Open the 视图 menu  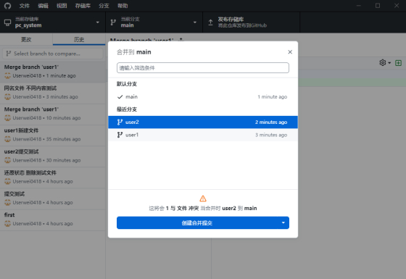click(x=62, y=6)
